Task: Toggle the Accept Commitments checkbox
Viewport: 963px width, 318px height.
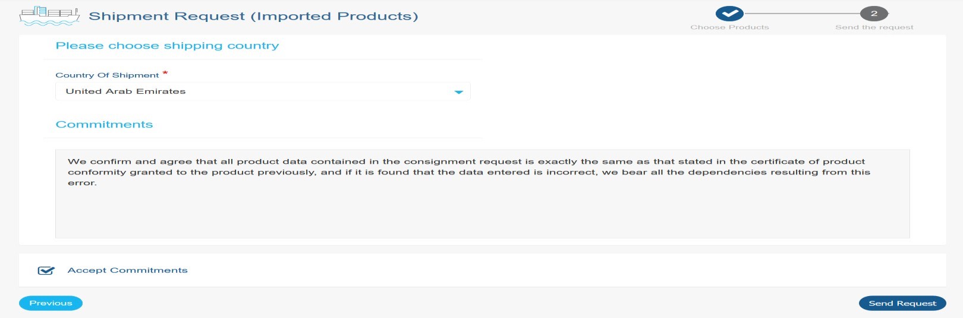Action: click(46, 271)
